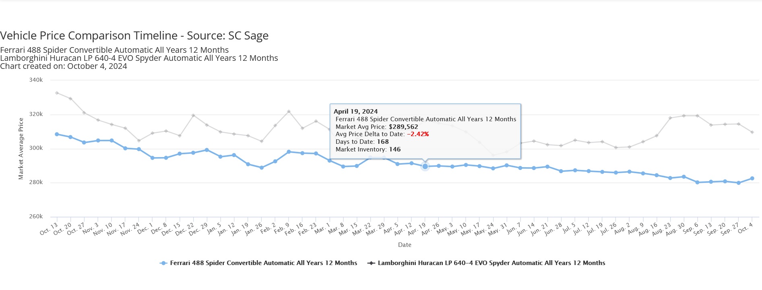762x290 pixels.
Task: Select Ferrari data point at Oct. 13
Action: click(57, 134)
